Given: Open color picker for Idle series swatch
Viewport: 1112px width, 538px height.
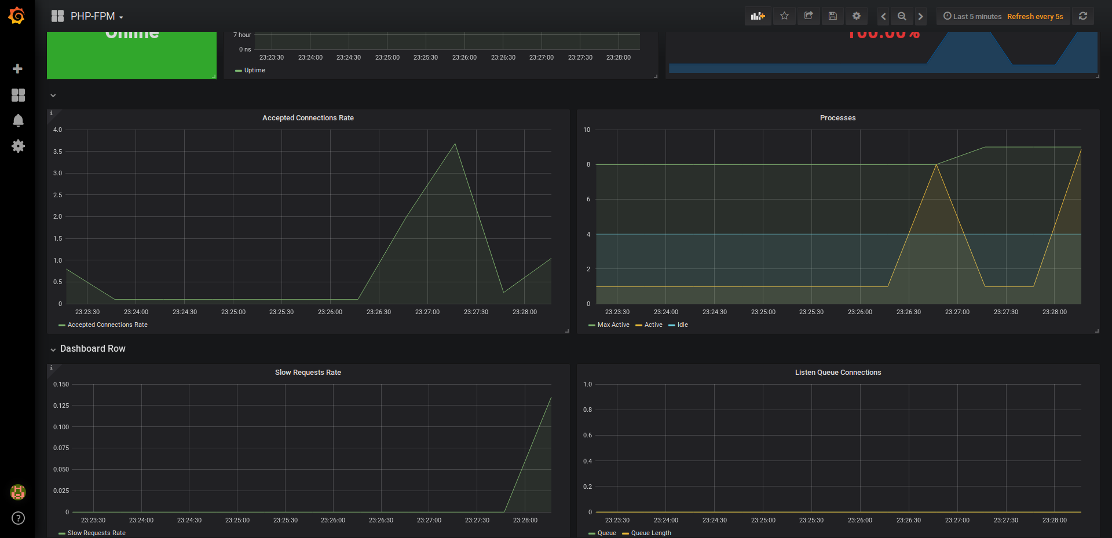Looking at the screenshot, I should pos(672,326).
